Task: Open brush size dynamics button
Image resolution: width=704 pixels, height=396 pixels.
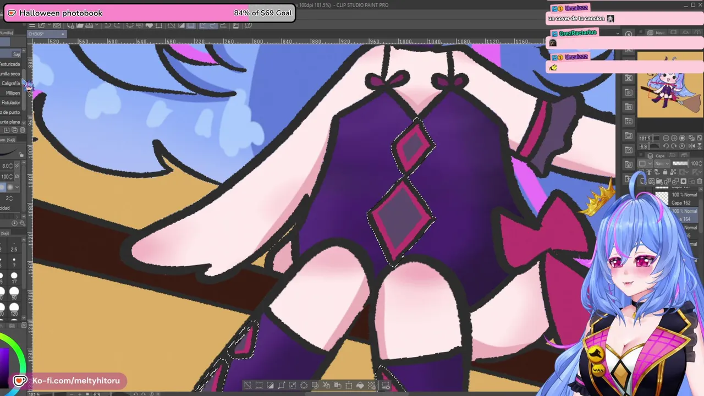Action: 17,166
